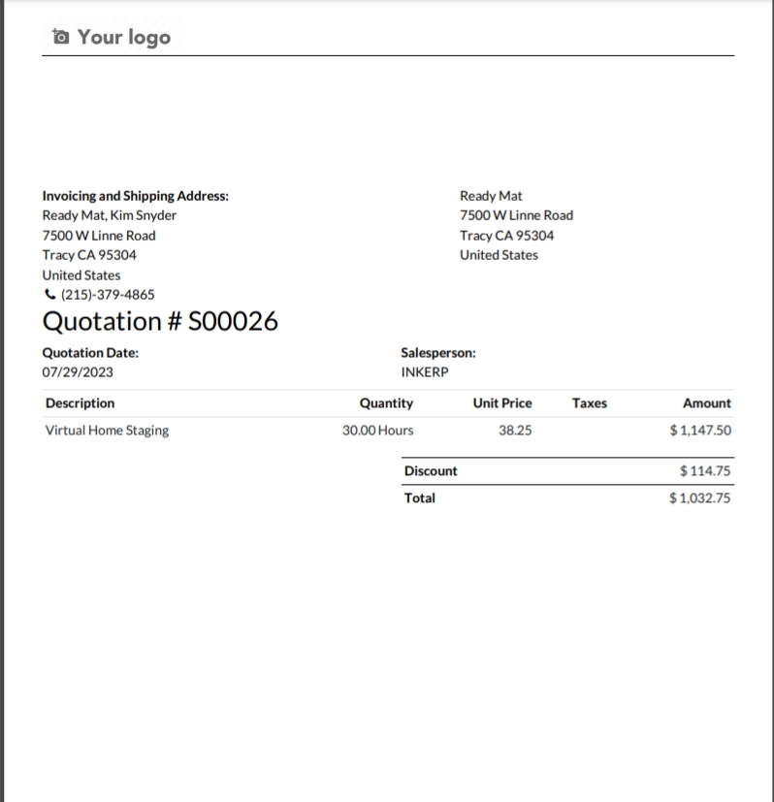Screen dimensions: 774x802
Task: Click the discount value $ 114.75
Action: click(705, 470)
